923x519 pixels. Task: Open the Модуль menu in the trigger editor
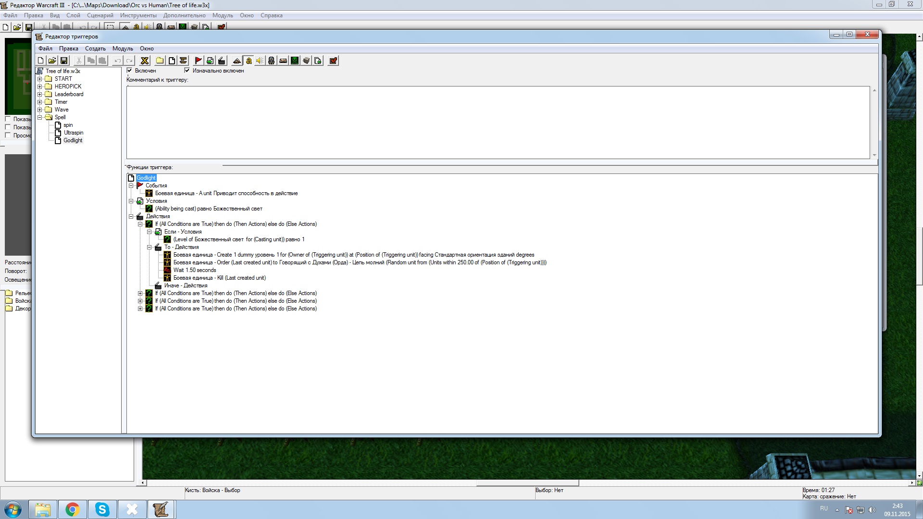[x=123, y=49]
